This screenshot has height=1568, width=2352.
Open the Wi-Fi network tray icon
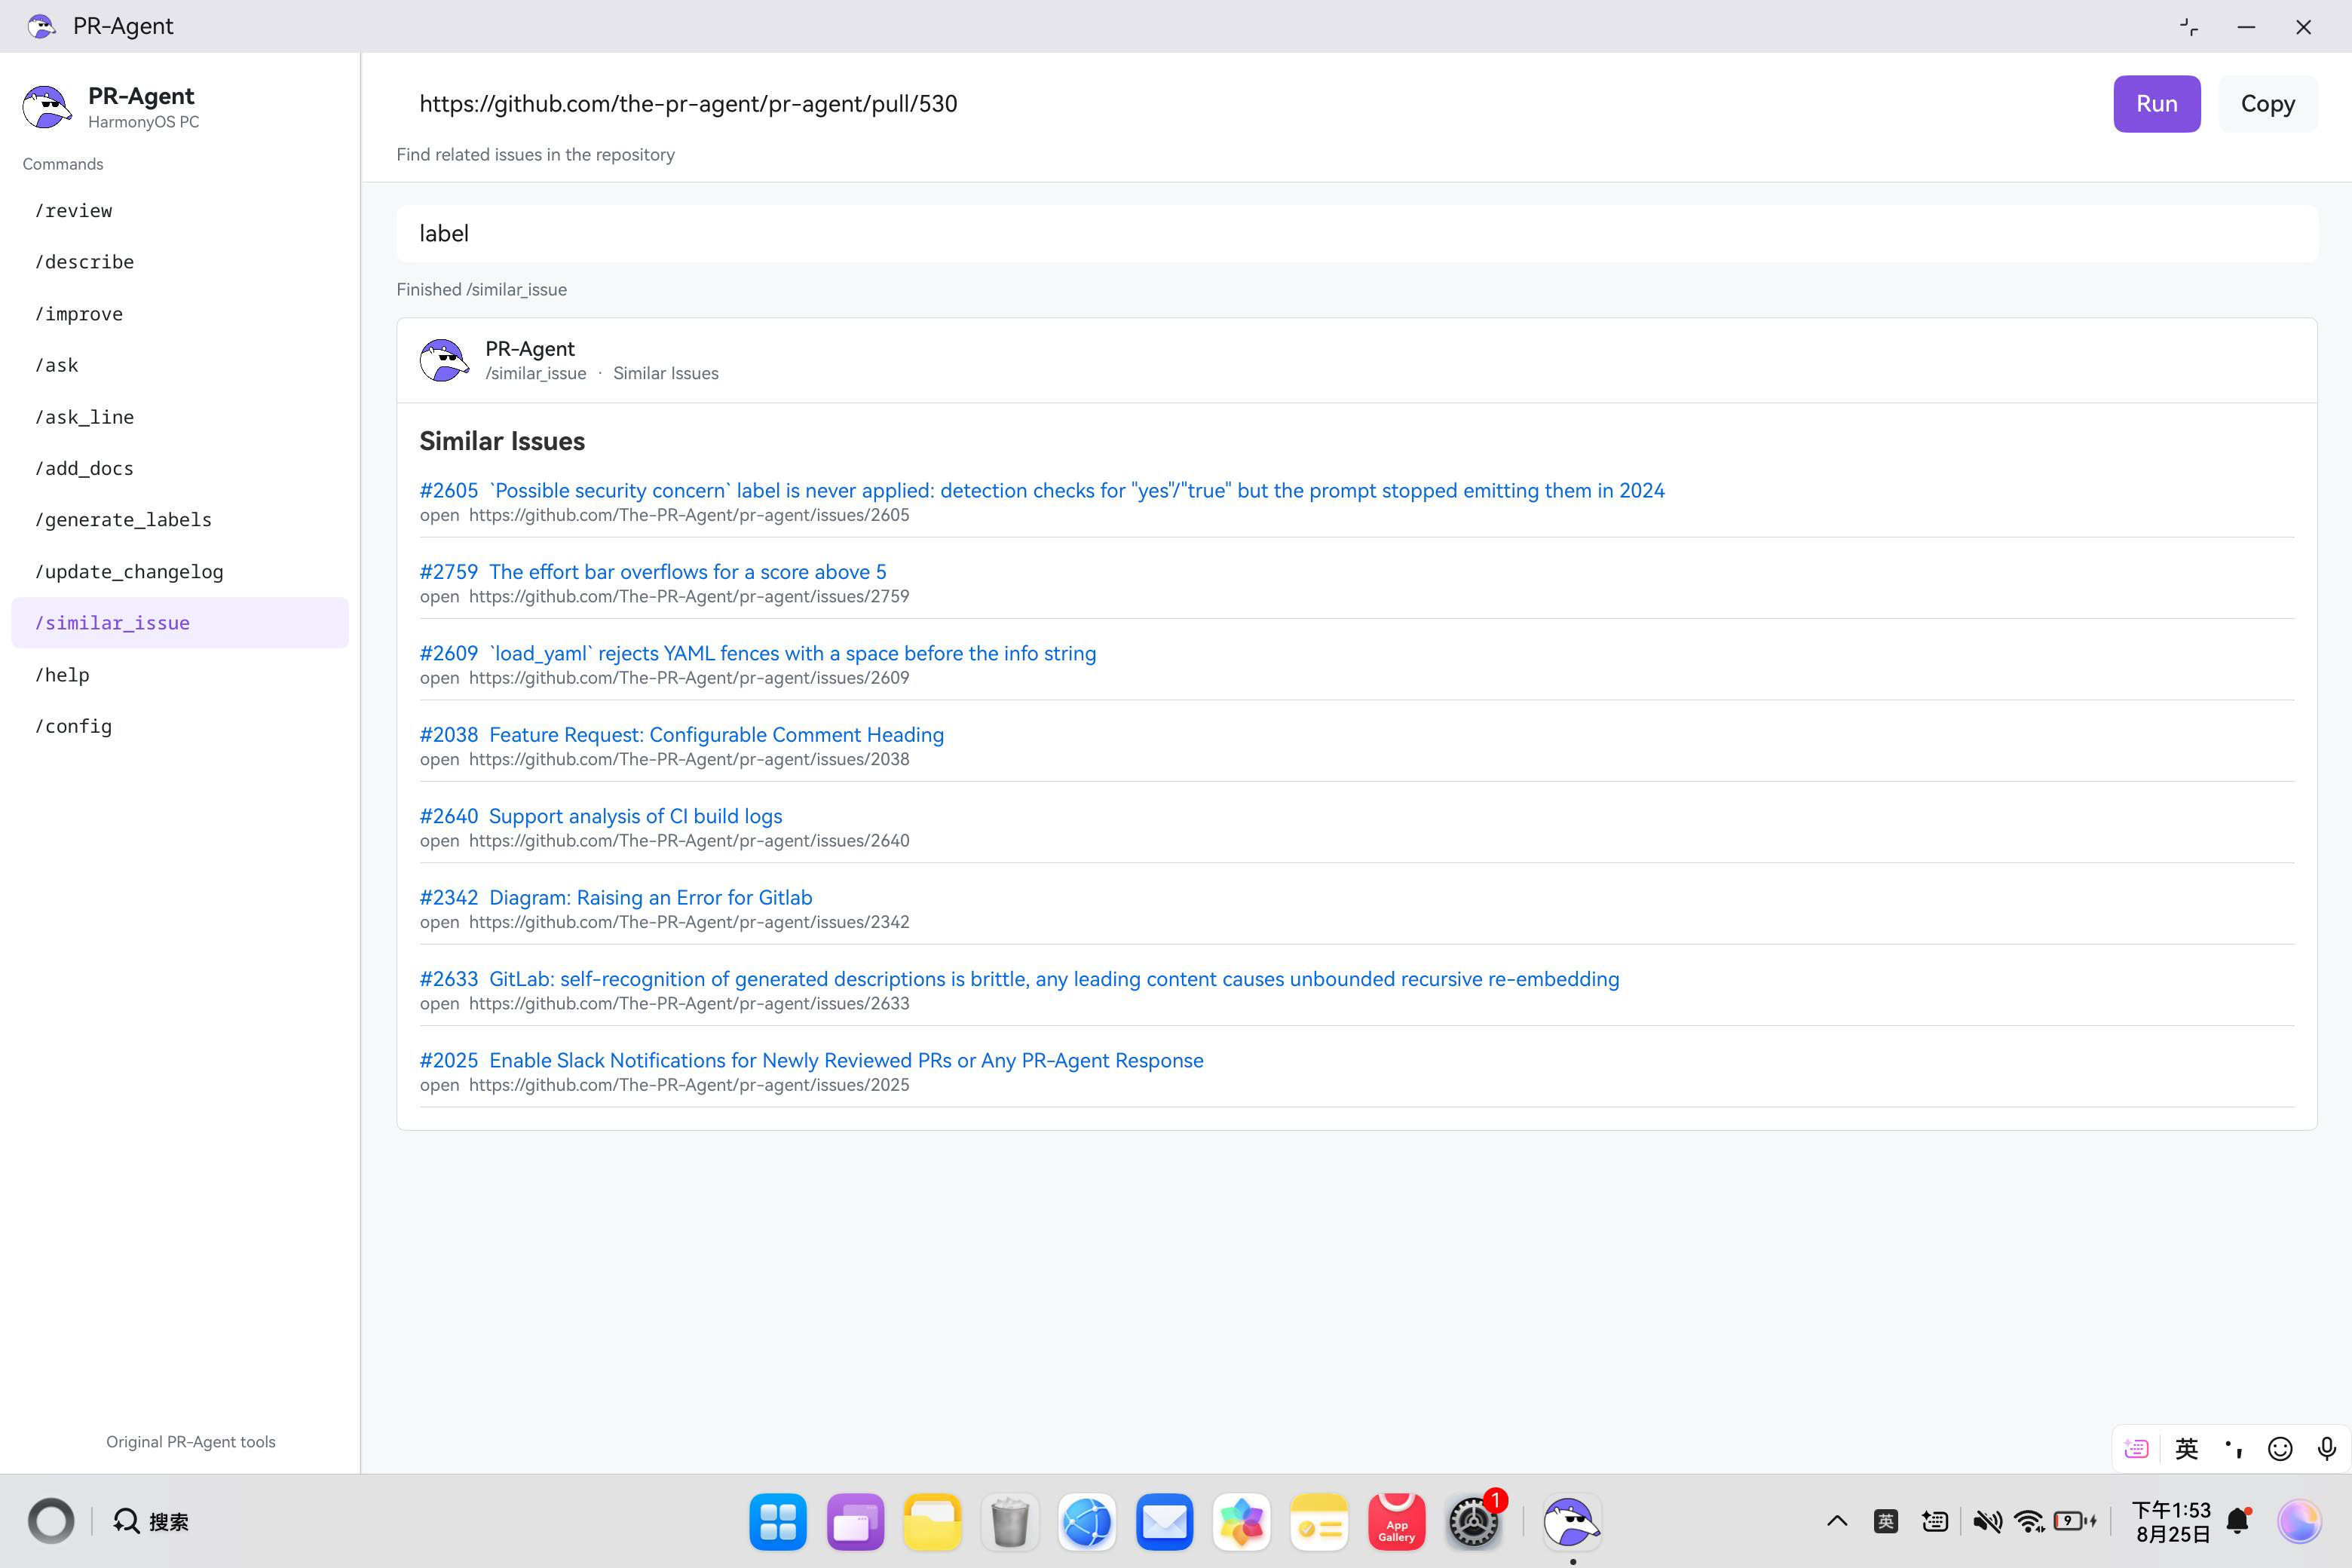click(2030, 1521)
